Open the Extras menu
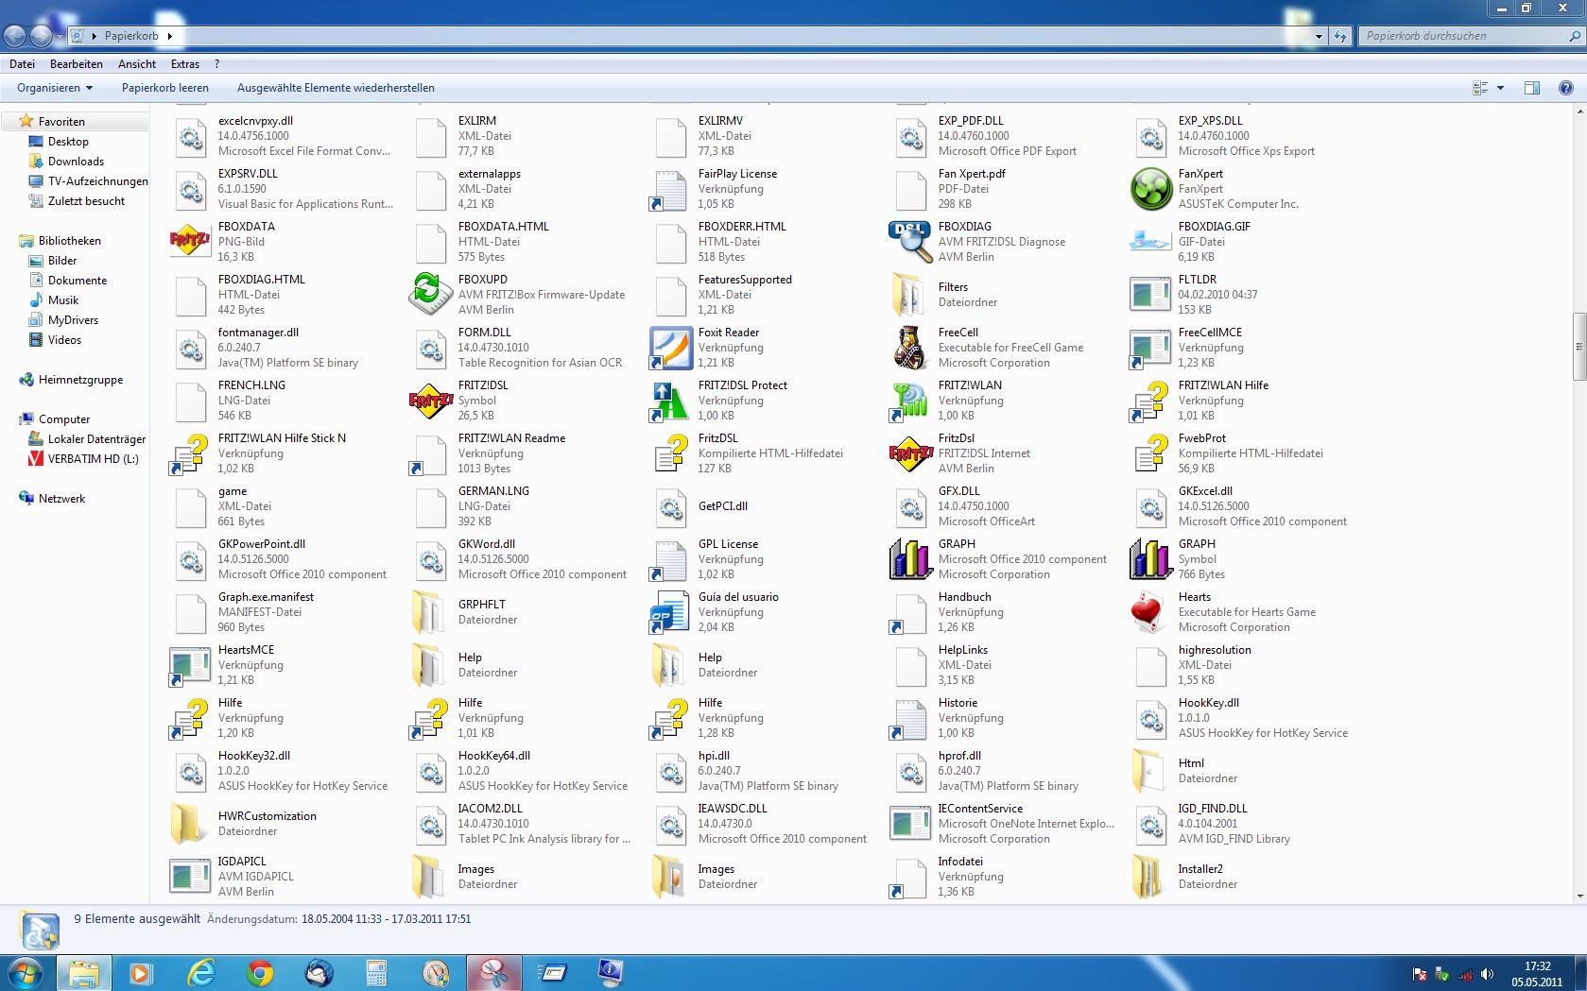 coord(185,64)
